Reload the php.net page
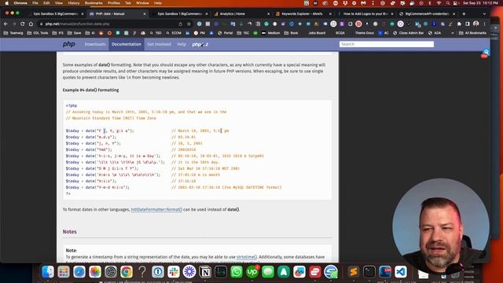503x283 pixels. 23,24
